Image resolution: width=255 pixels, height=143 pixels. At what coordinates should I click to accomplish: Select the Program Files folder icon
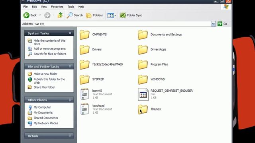pyautogui.click(x=143, y=64)
